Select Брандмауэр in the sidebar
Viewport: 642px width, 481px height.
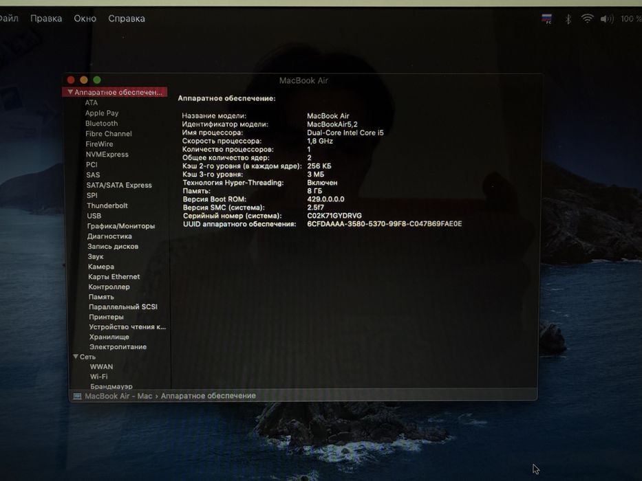point(111,386)
